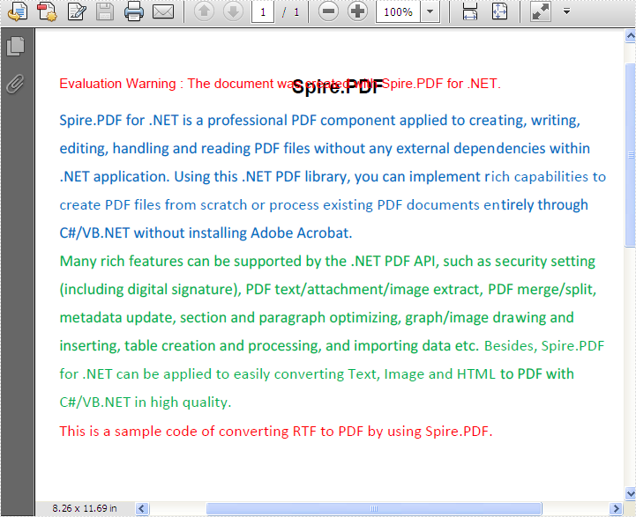
Task: Go to next page arrow button
Action: [x=233, y=11]
